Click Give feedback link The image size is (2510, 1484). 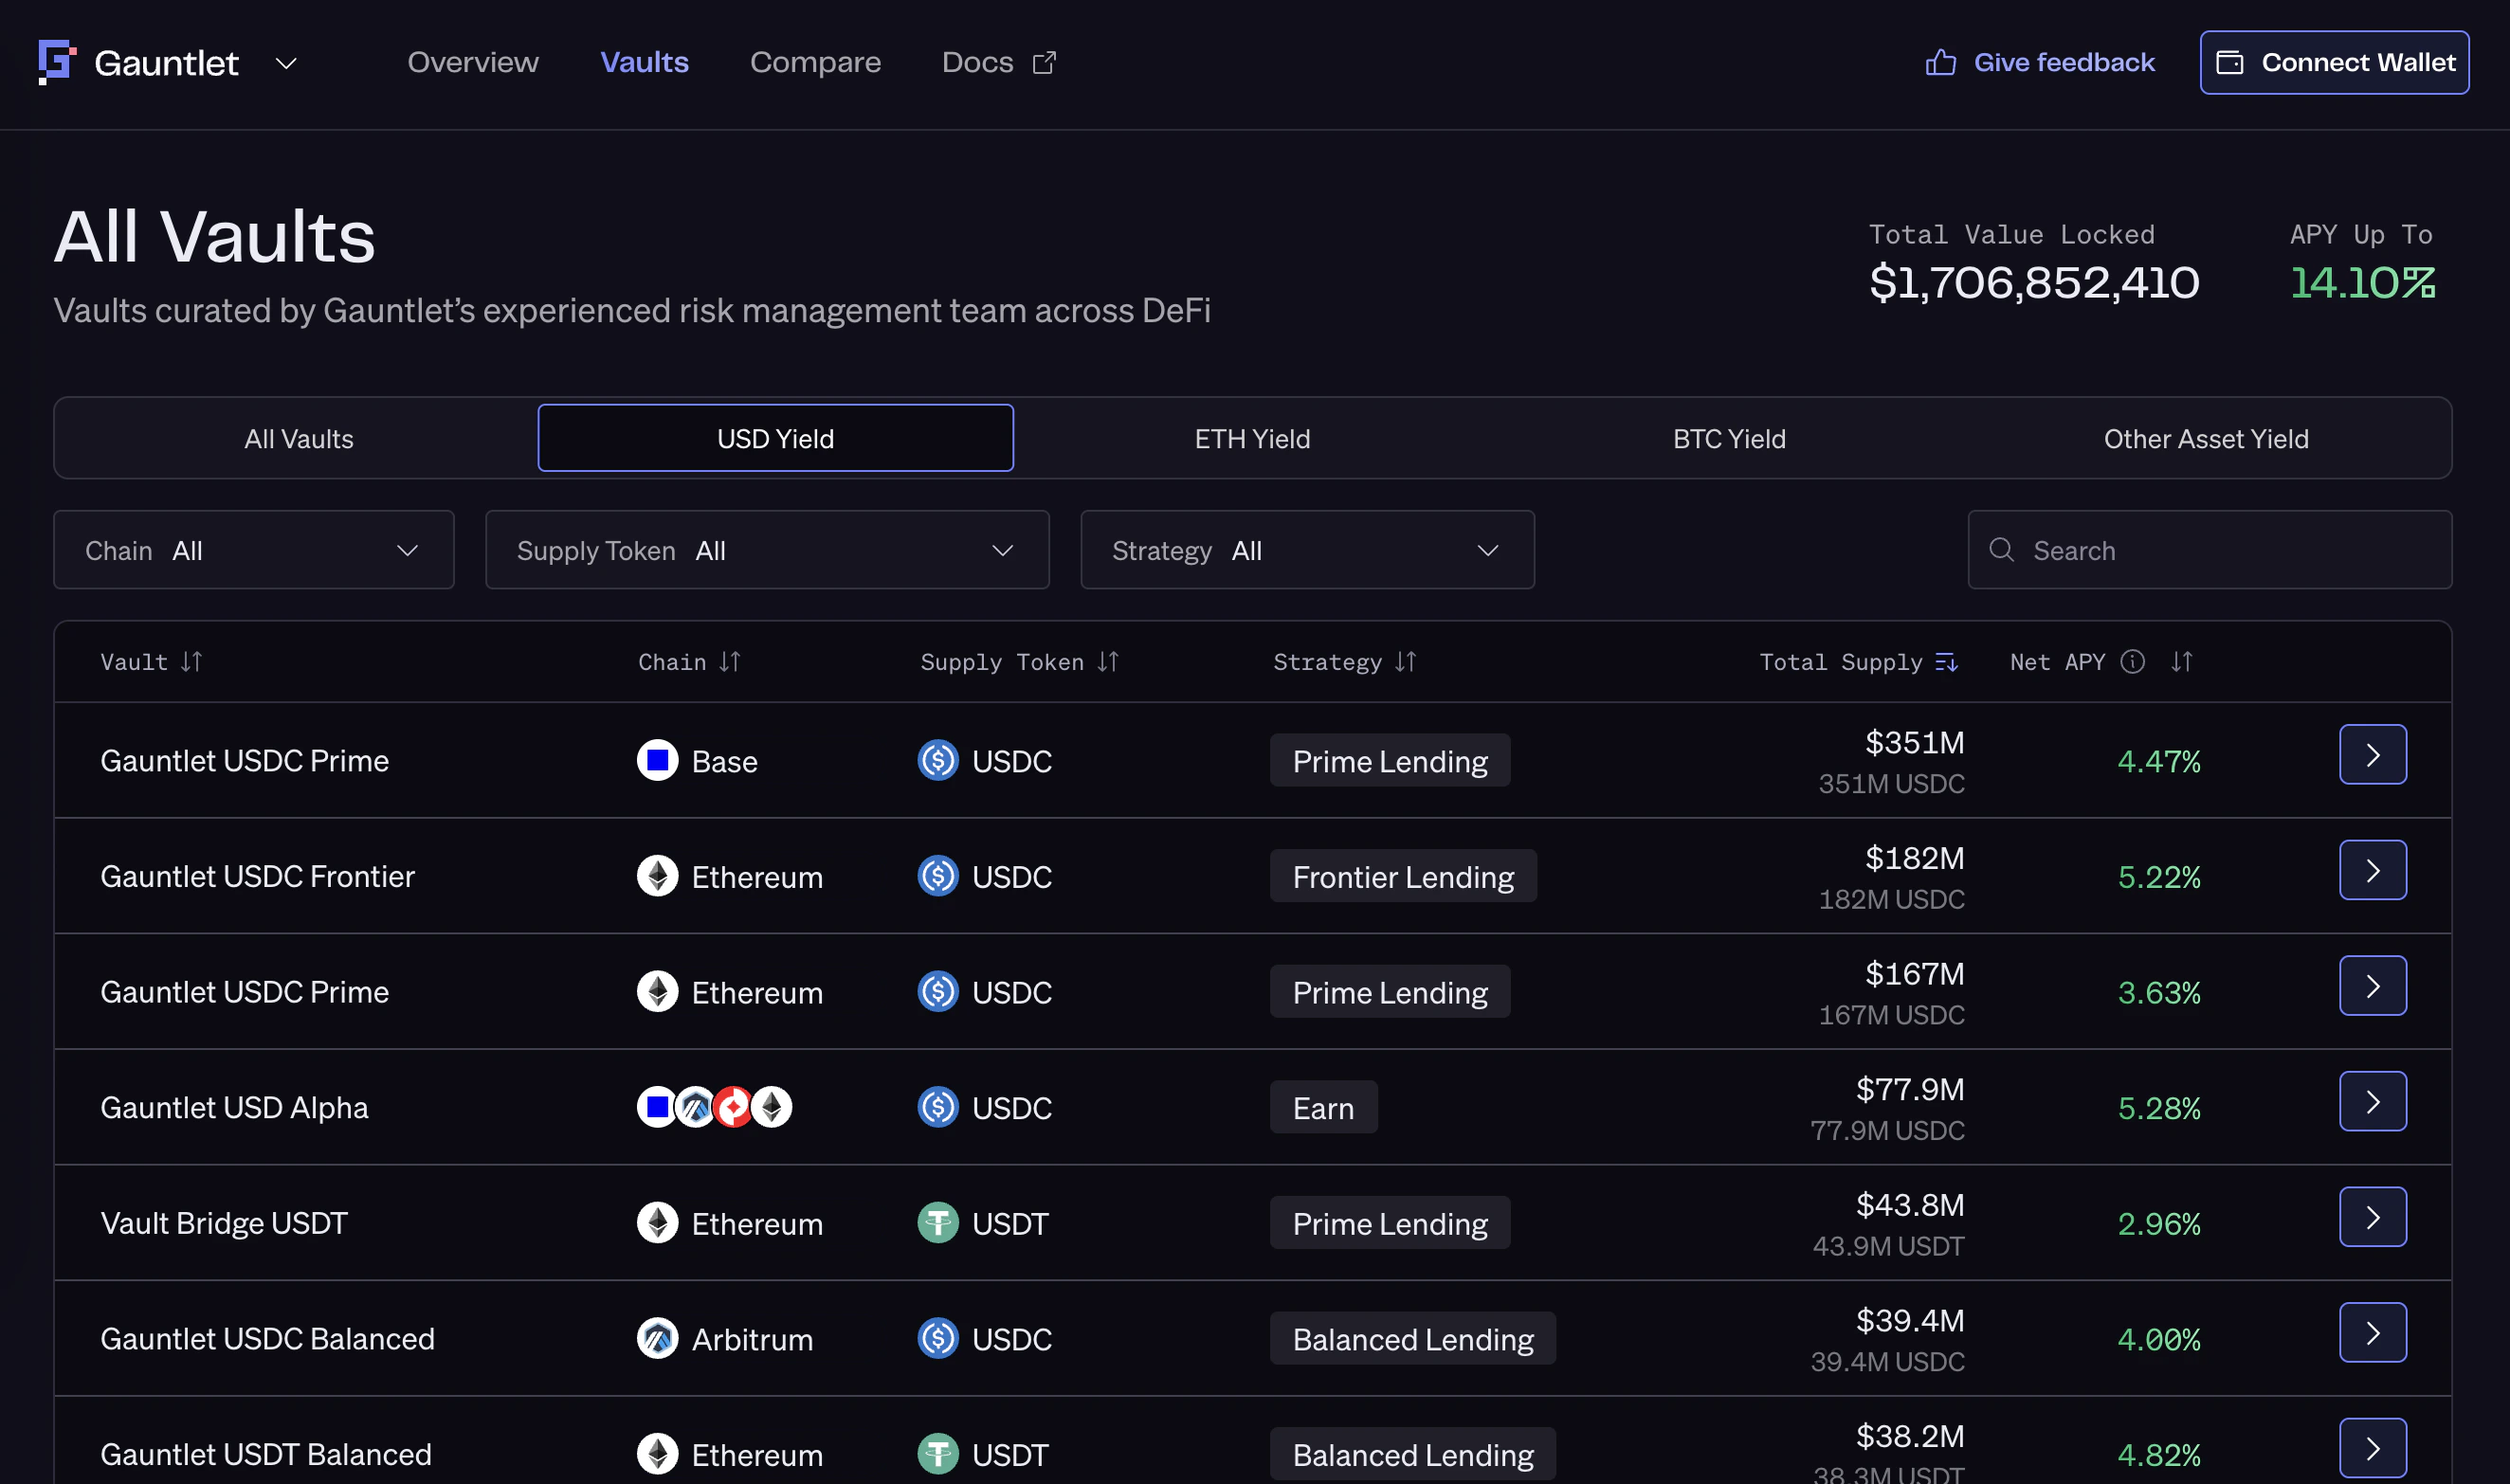pos(2040,62)
